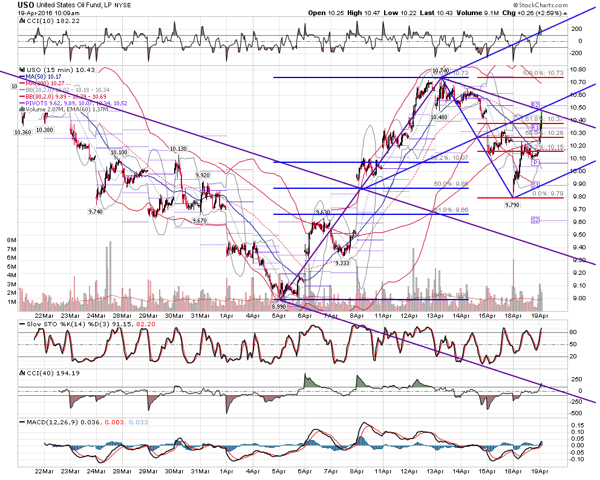Click the 50.0%: 9.86 retracement label

pyautogui.click(x=451, y=184)
